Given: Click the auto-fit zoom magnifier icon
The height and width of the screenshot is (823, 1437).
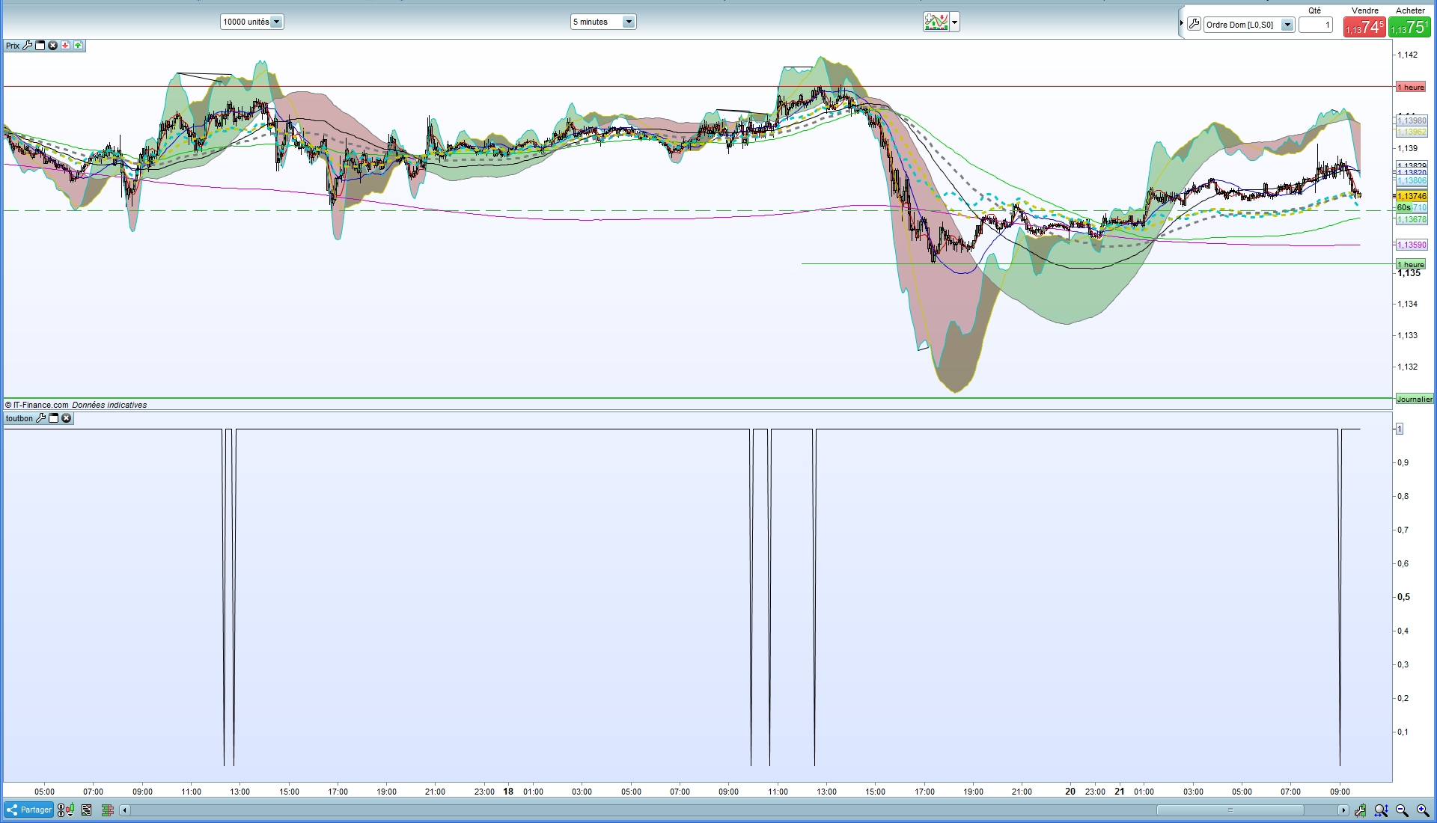Looking at the screenshot, I should pyautogui.click(x=1381, y=810).
